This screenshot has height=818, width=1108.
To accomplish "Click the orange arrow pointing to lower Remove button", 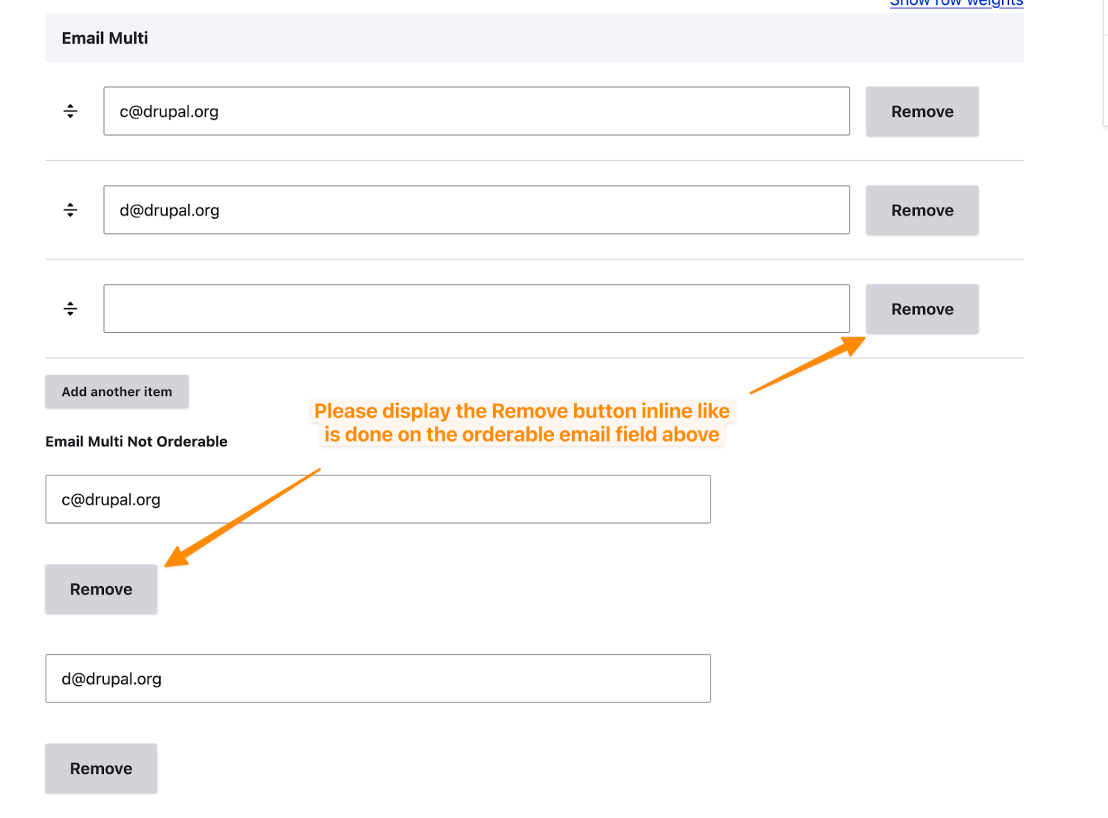I will coord(242,518).
